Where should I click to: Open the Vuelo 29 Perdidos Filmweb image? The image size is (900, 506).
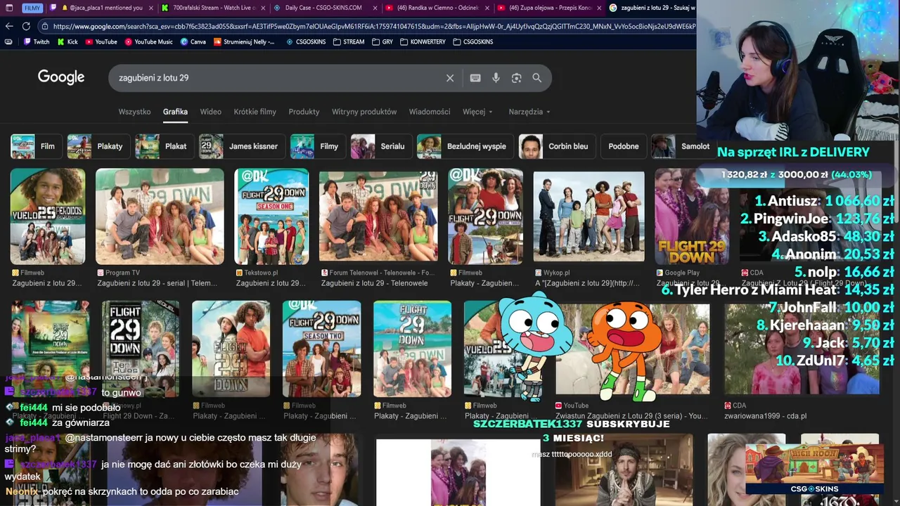pos(48,216)
